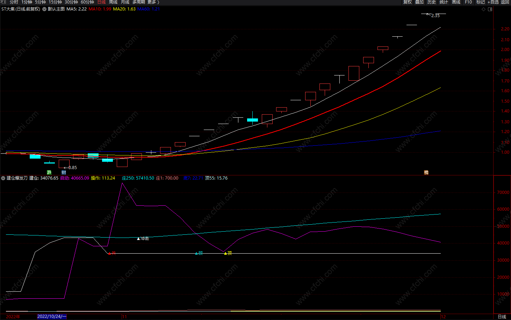511x320 pixels.
Task: Toggle the side panel layout icon
Action: pyautogui.click(x=490, y=9)
